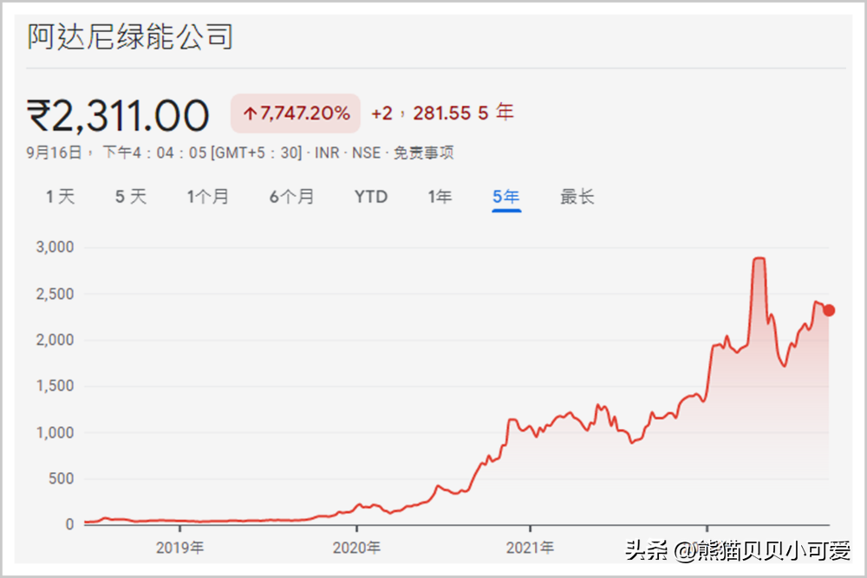Viewport: 867px width, 578px height.
Task: Click the 3,000 y-axis label
Action: (55, 247)
